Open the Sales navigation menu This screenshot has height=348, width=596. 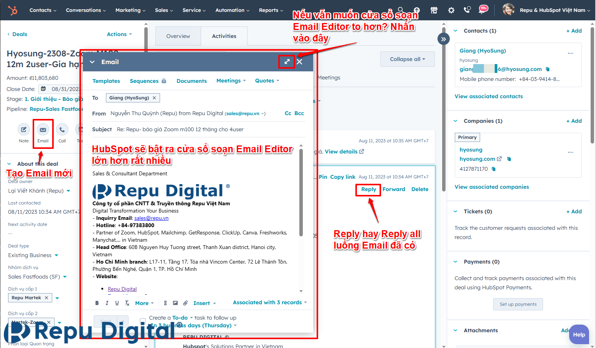(164, 10)
